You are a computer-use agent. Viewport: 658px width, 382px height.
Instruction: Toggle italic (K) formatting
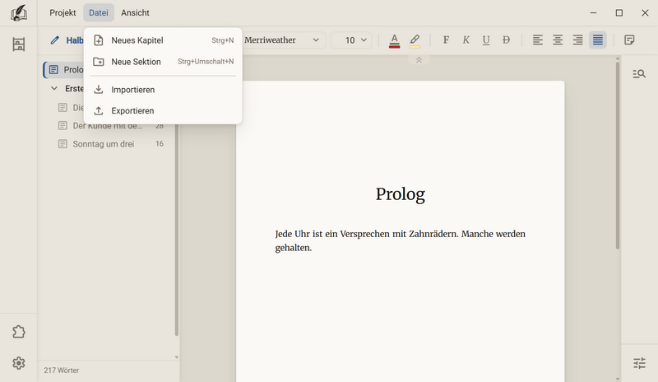click(466, 40)
